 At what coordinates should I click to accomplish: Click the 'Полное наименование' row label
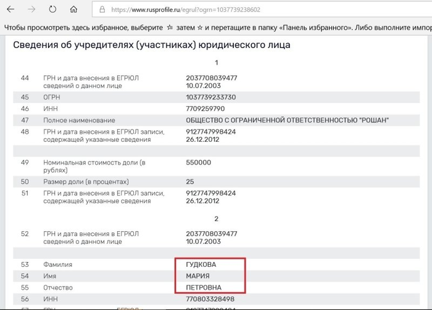click(79, 120)
